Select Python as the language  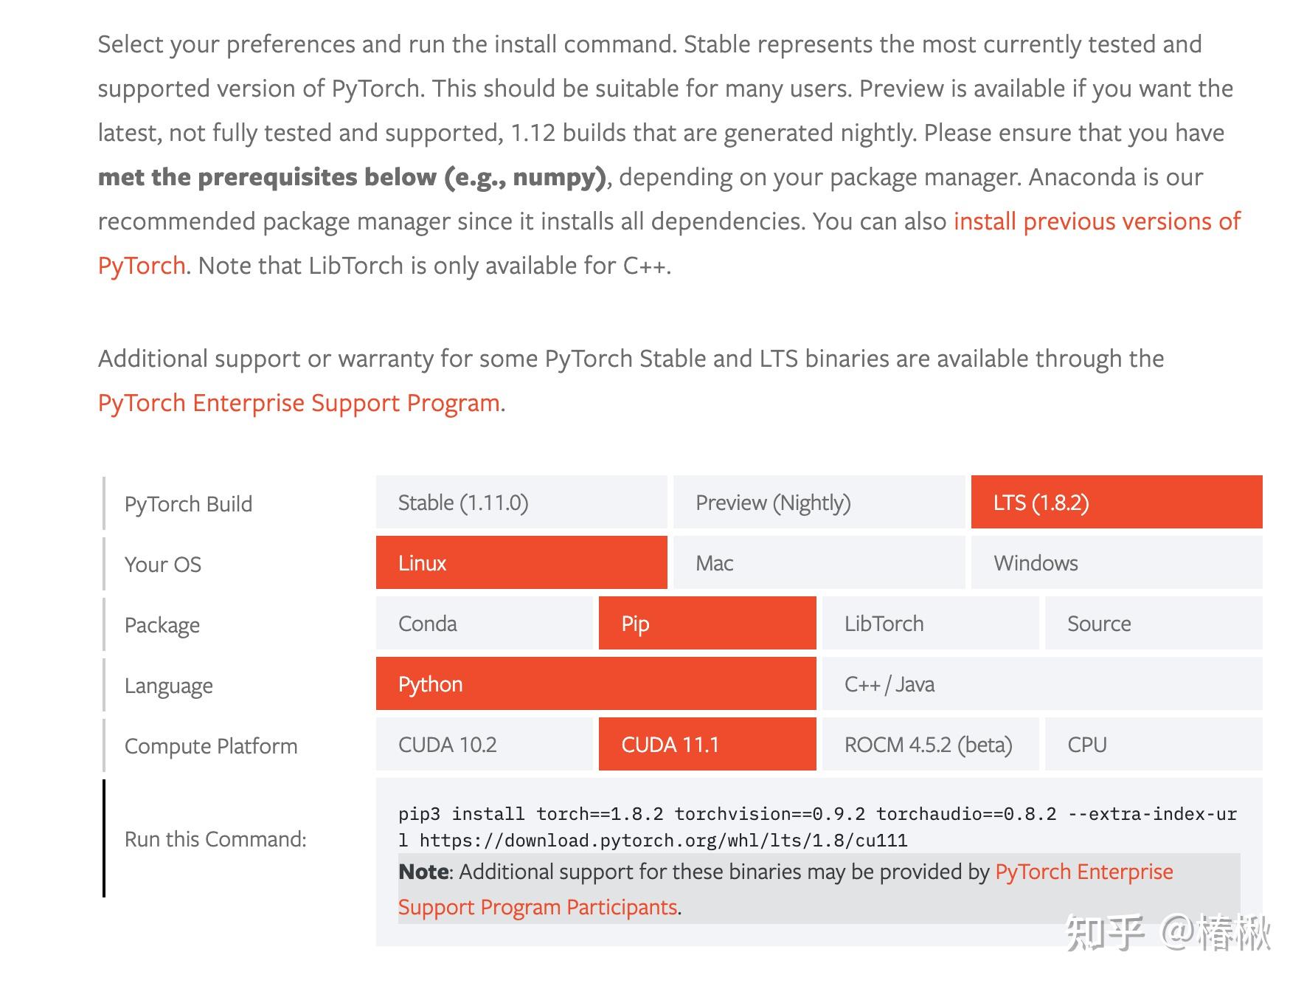point(595,684)
